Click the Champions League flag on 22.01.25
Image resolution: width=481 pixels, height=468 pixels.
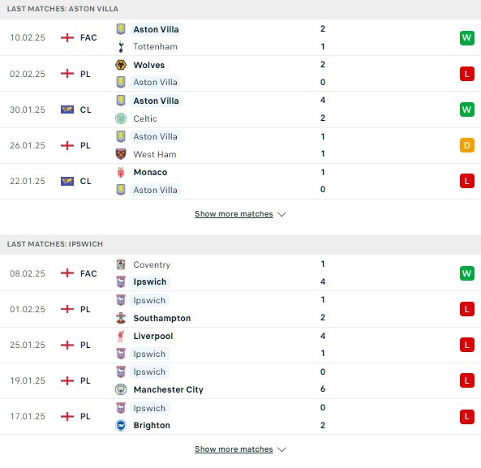pyautogui.click(x=67, y=181)
